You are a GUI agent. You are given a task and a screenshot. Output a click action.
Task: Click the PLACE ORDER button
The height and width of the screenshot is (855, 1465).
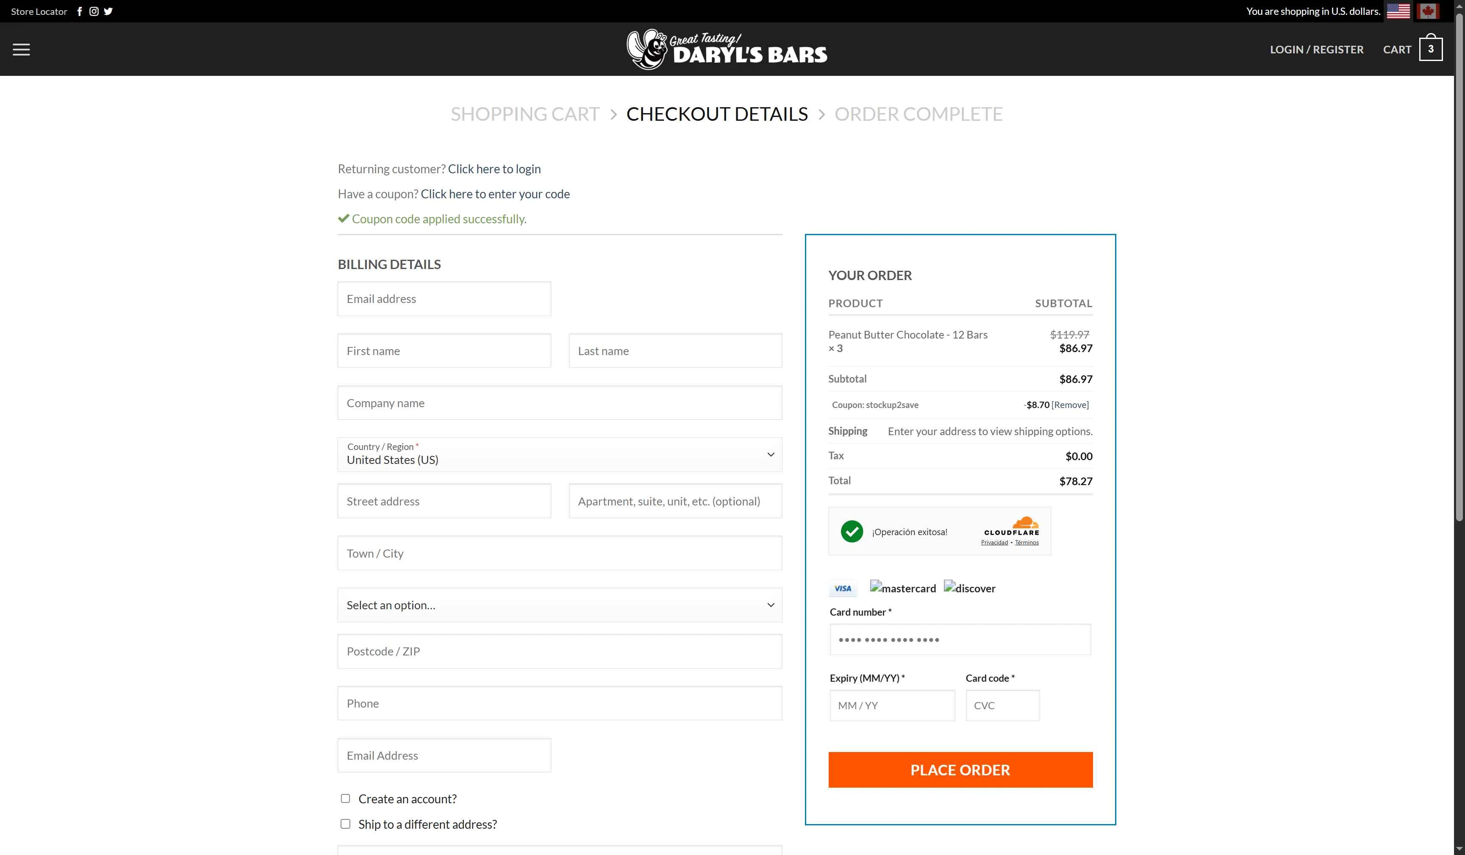(x=960, y=769)
